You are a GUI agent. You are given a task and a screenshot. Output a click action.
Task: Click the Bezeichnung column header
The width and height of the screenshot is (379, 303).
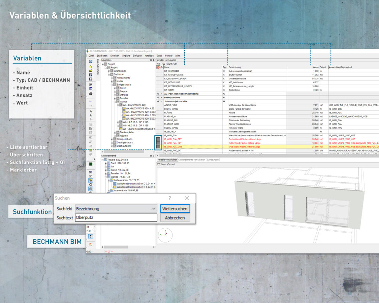click(257, 67)
